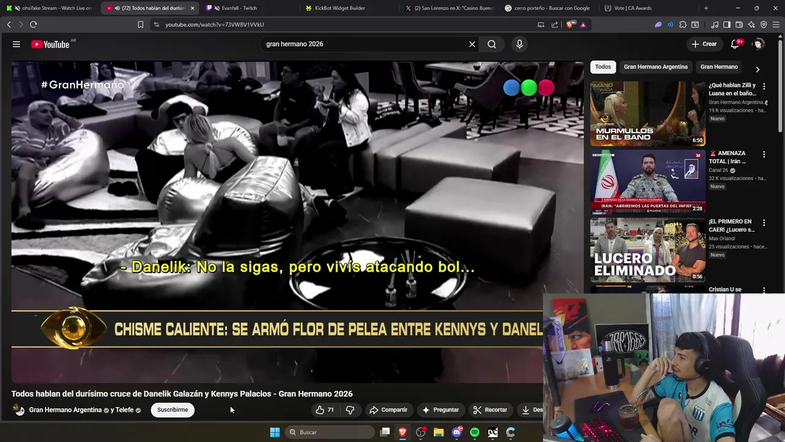Focus the YouTube search field

click(365, 44)
